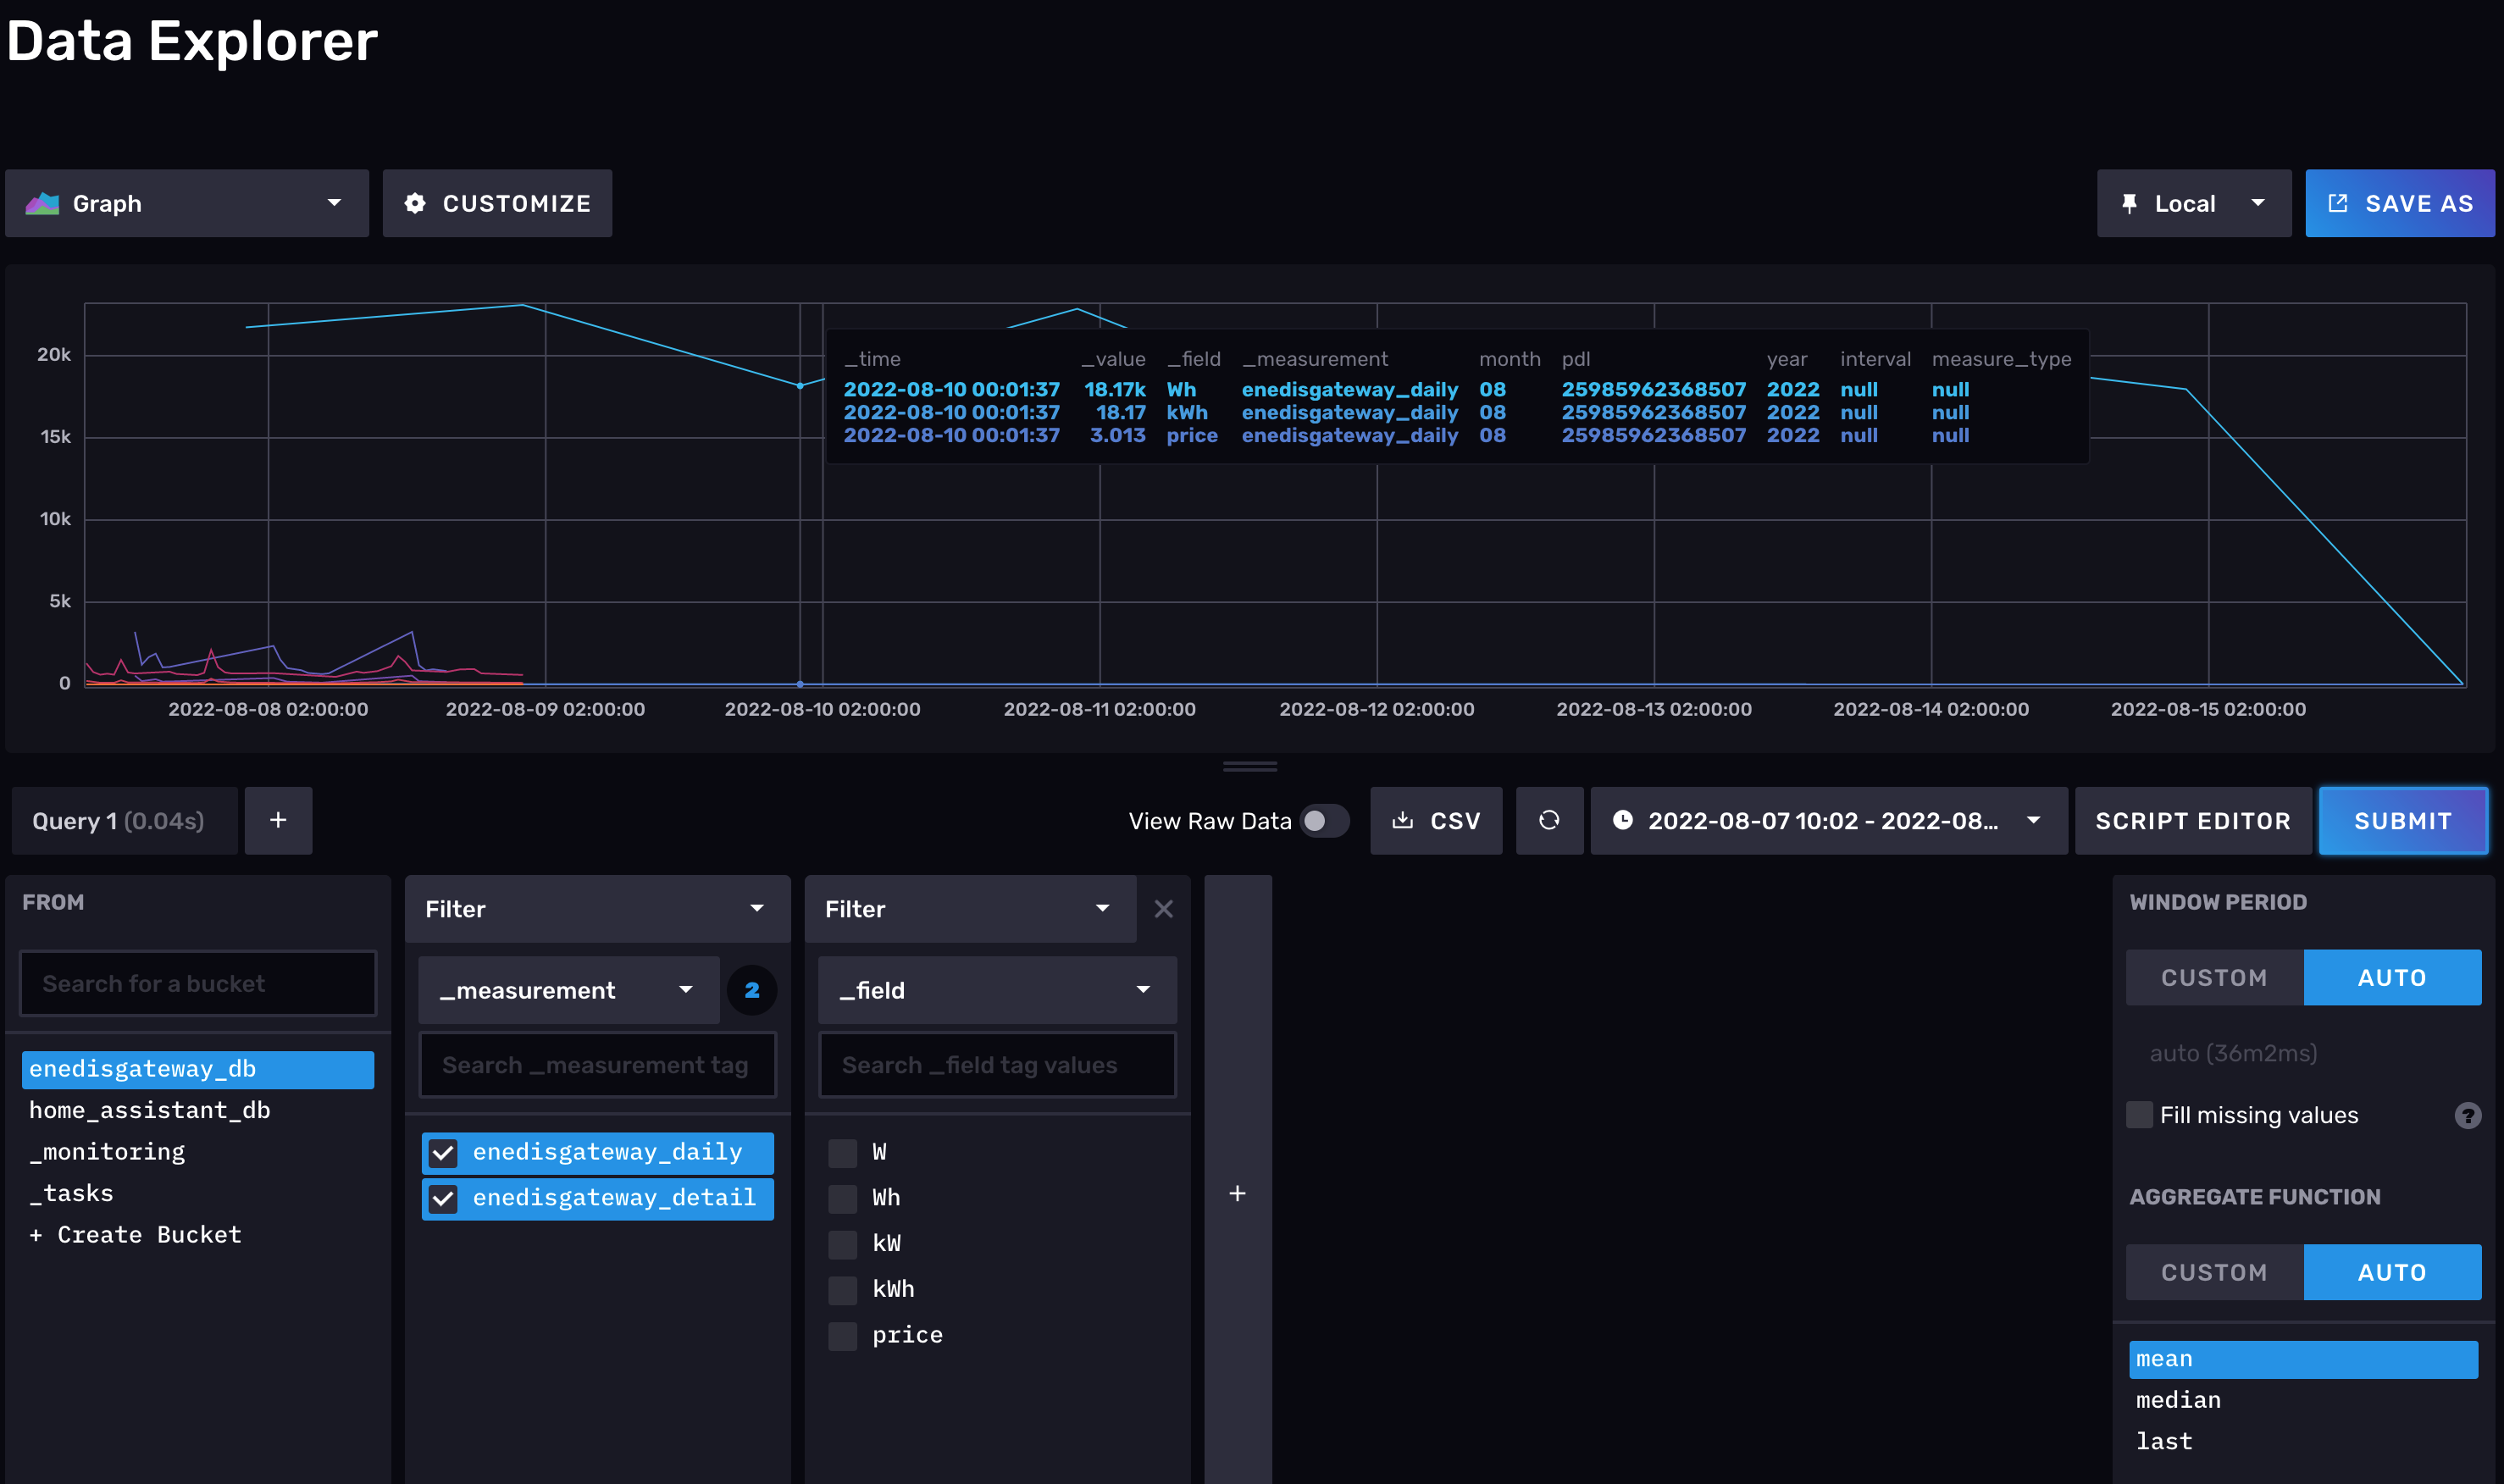Open the time range dropdown
This screenshot has height=1484, width=2504.
coord(1828,821)
